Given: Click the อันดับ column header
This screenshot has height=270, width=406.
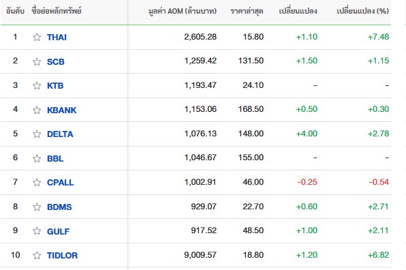Looking at the screenshot, I should coord(15,11).
